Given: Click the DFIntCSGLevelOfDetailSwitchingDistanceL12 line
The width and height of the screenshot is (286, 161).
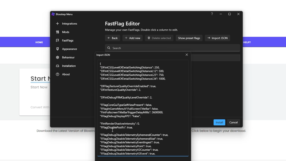Looking at the screenshot, I should pos(132,71).
